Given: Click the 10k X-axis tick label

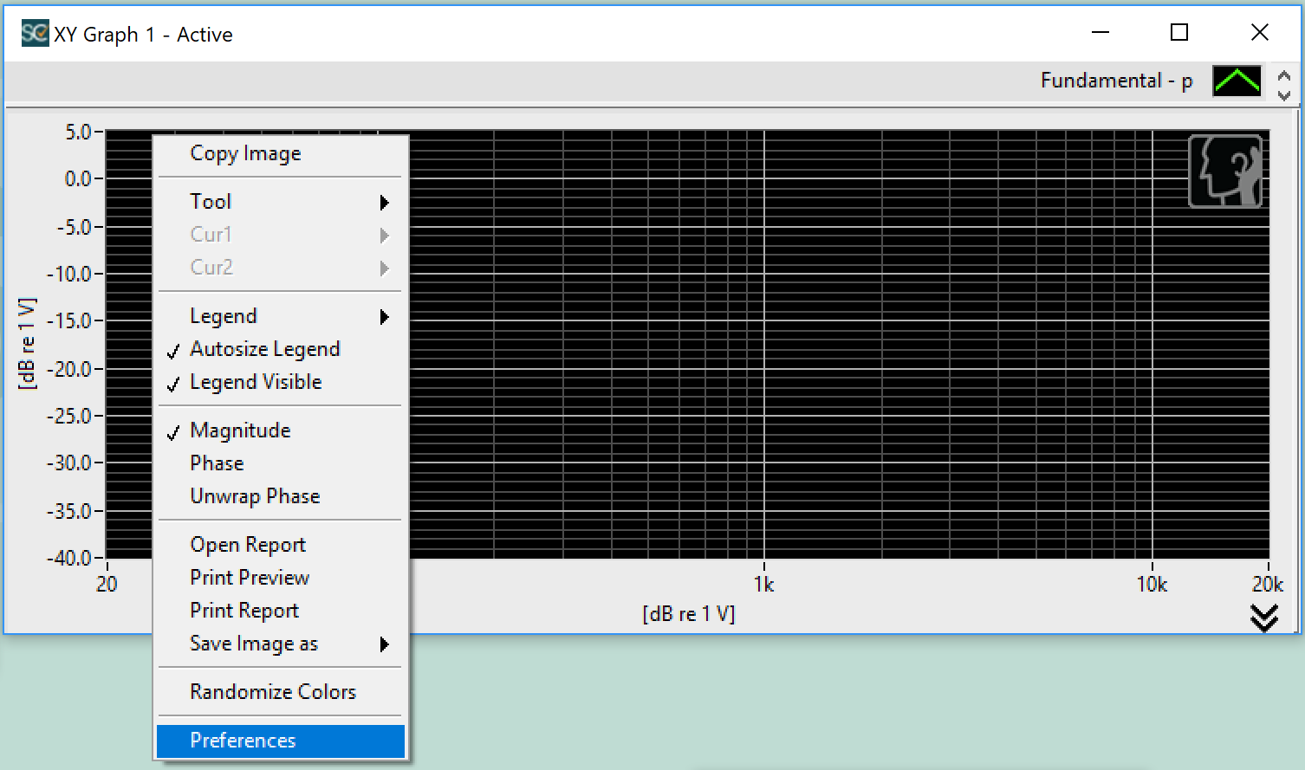Looking at the screenshot, I should [x=1152, y=585].
